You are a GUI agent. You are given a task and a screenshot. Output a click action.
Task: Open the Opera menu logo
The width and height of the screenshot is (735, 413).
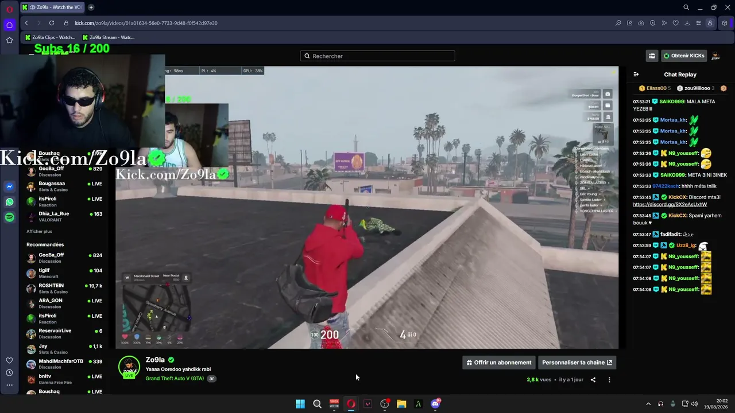(x=9, y=9)
